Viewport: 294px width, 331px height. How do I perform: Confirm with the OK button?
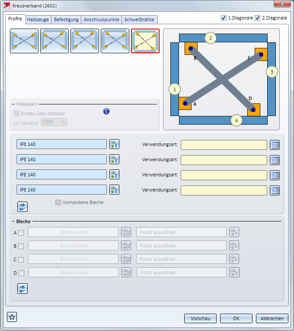tap(236, 318)
